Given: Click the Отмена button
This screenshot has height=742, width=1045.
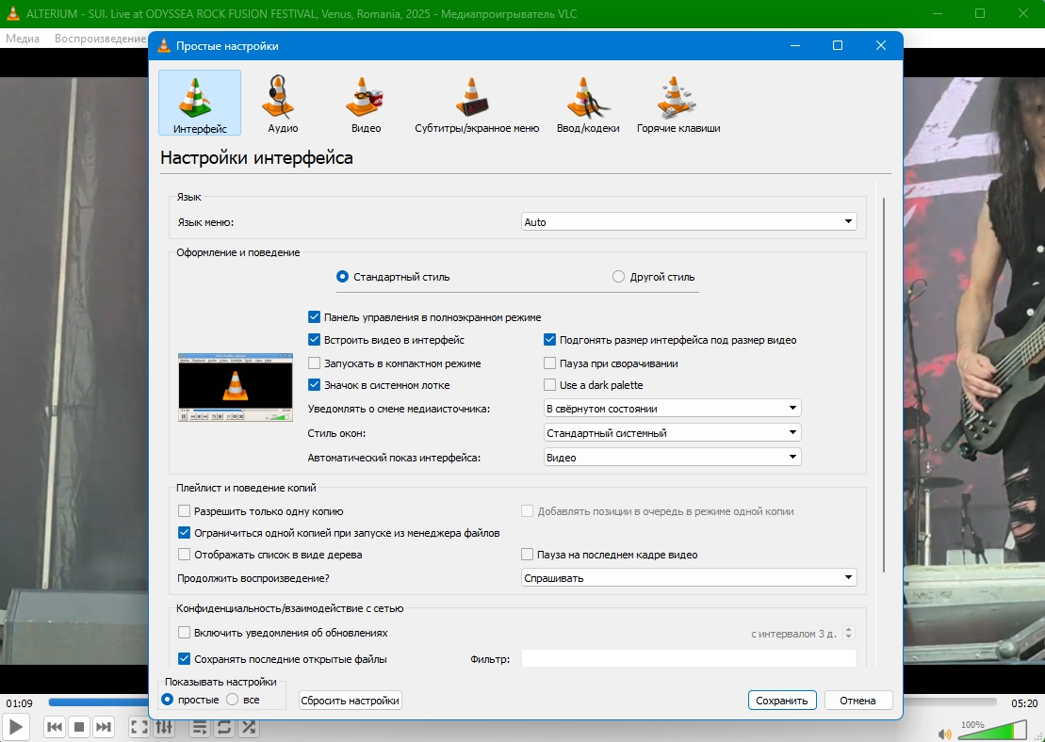Looking at the screenshot, I should [857, 700].
